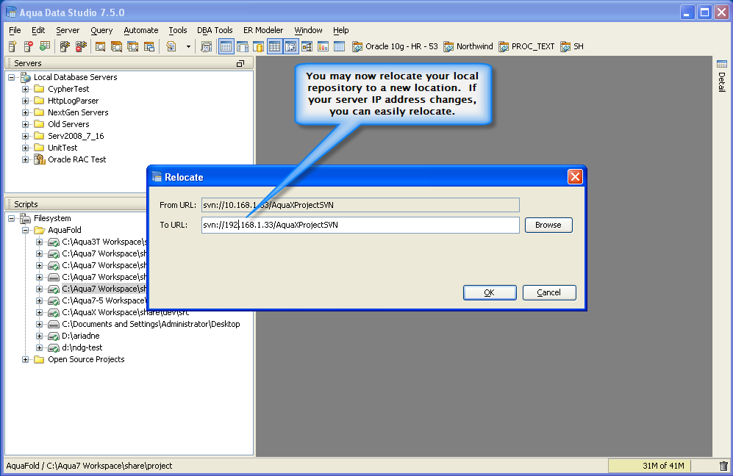
Task: Expand the Serv2008_7_16 folder
Action: point(25,136)
